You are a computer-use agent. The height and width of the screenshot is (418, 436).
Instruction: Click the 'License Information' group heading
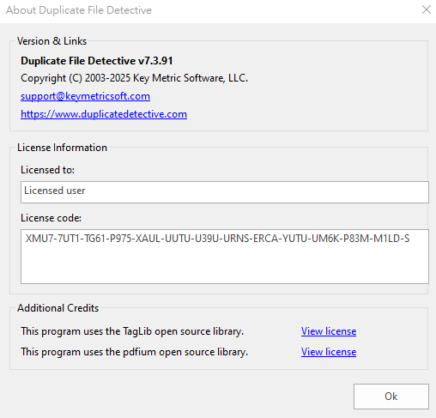click(x=62, y=148)
